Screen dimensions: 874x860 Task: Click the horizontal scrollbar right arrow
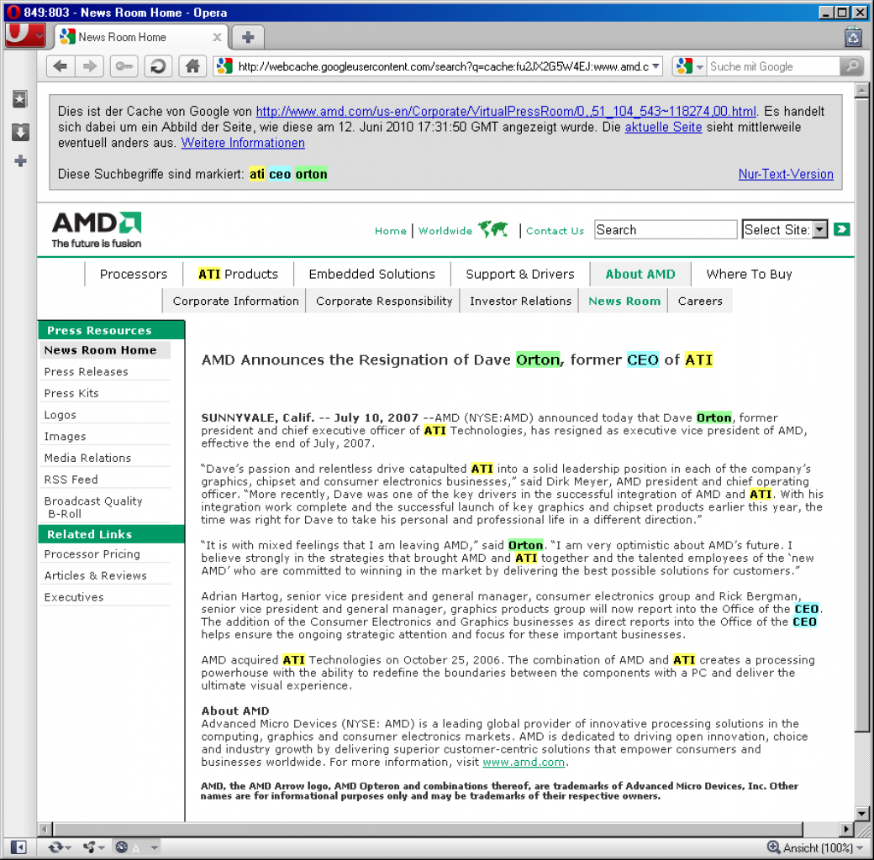847,830
